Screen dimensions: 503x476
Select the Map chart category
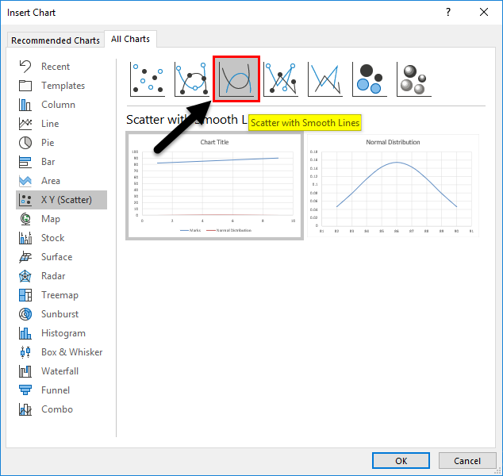pos(61,219)
